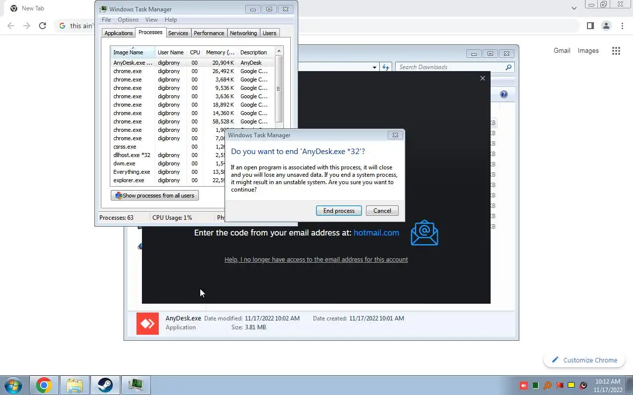Screen dimensions: 633x395
Task: Click the speaker tray icon
Action: click(584, 385)
